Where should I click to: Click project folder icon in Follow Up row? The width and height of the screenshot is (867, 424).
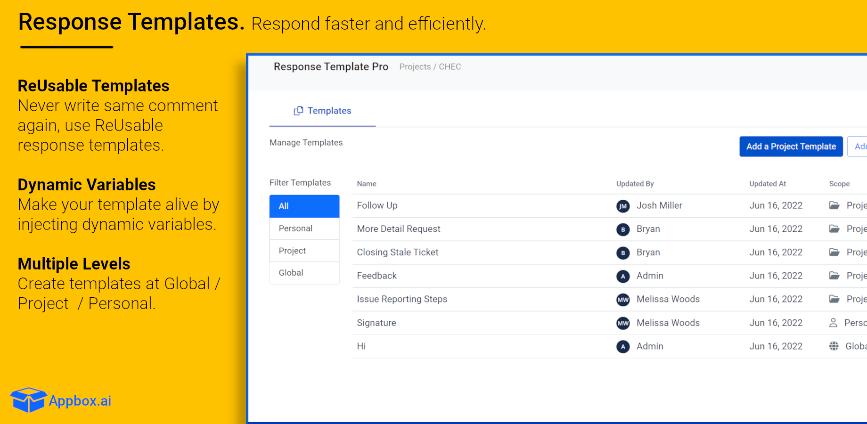pos(834,205)
